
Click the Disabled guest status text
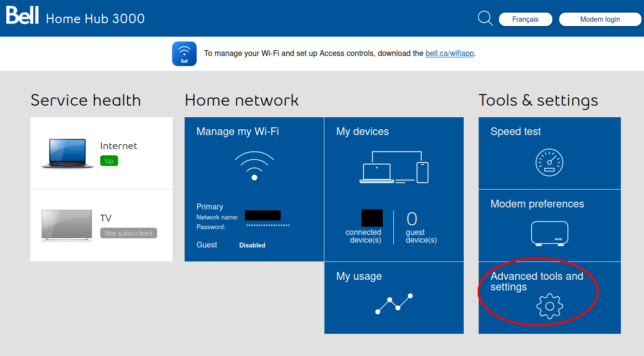(252, 245)
